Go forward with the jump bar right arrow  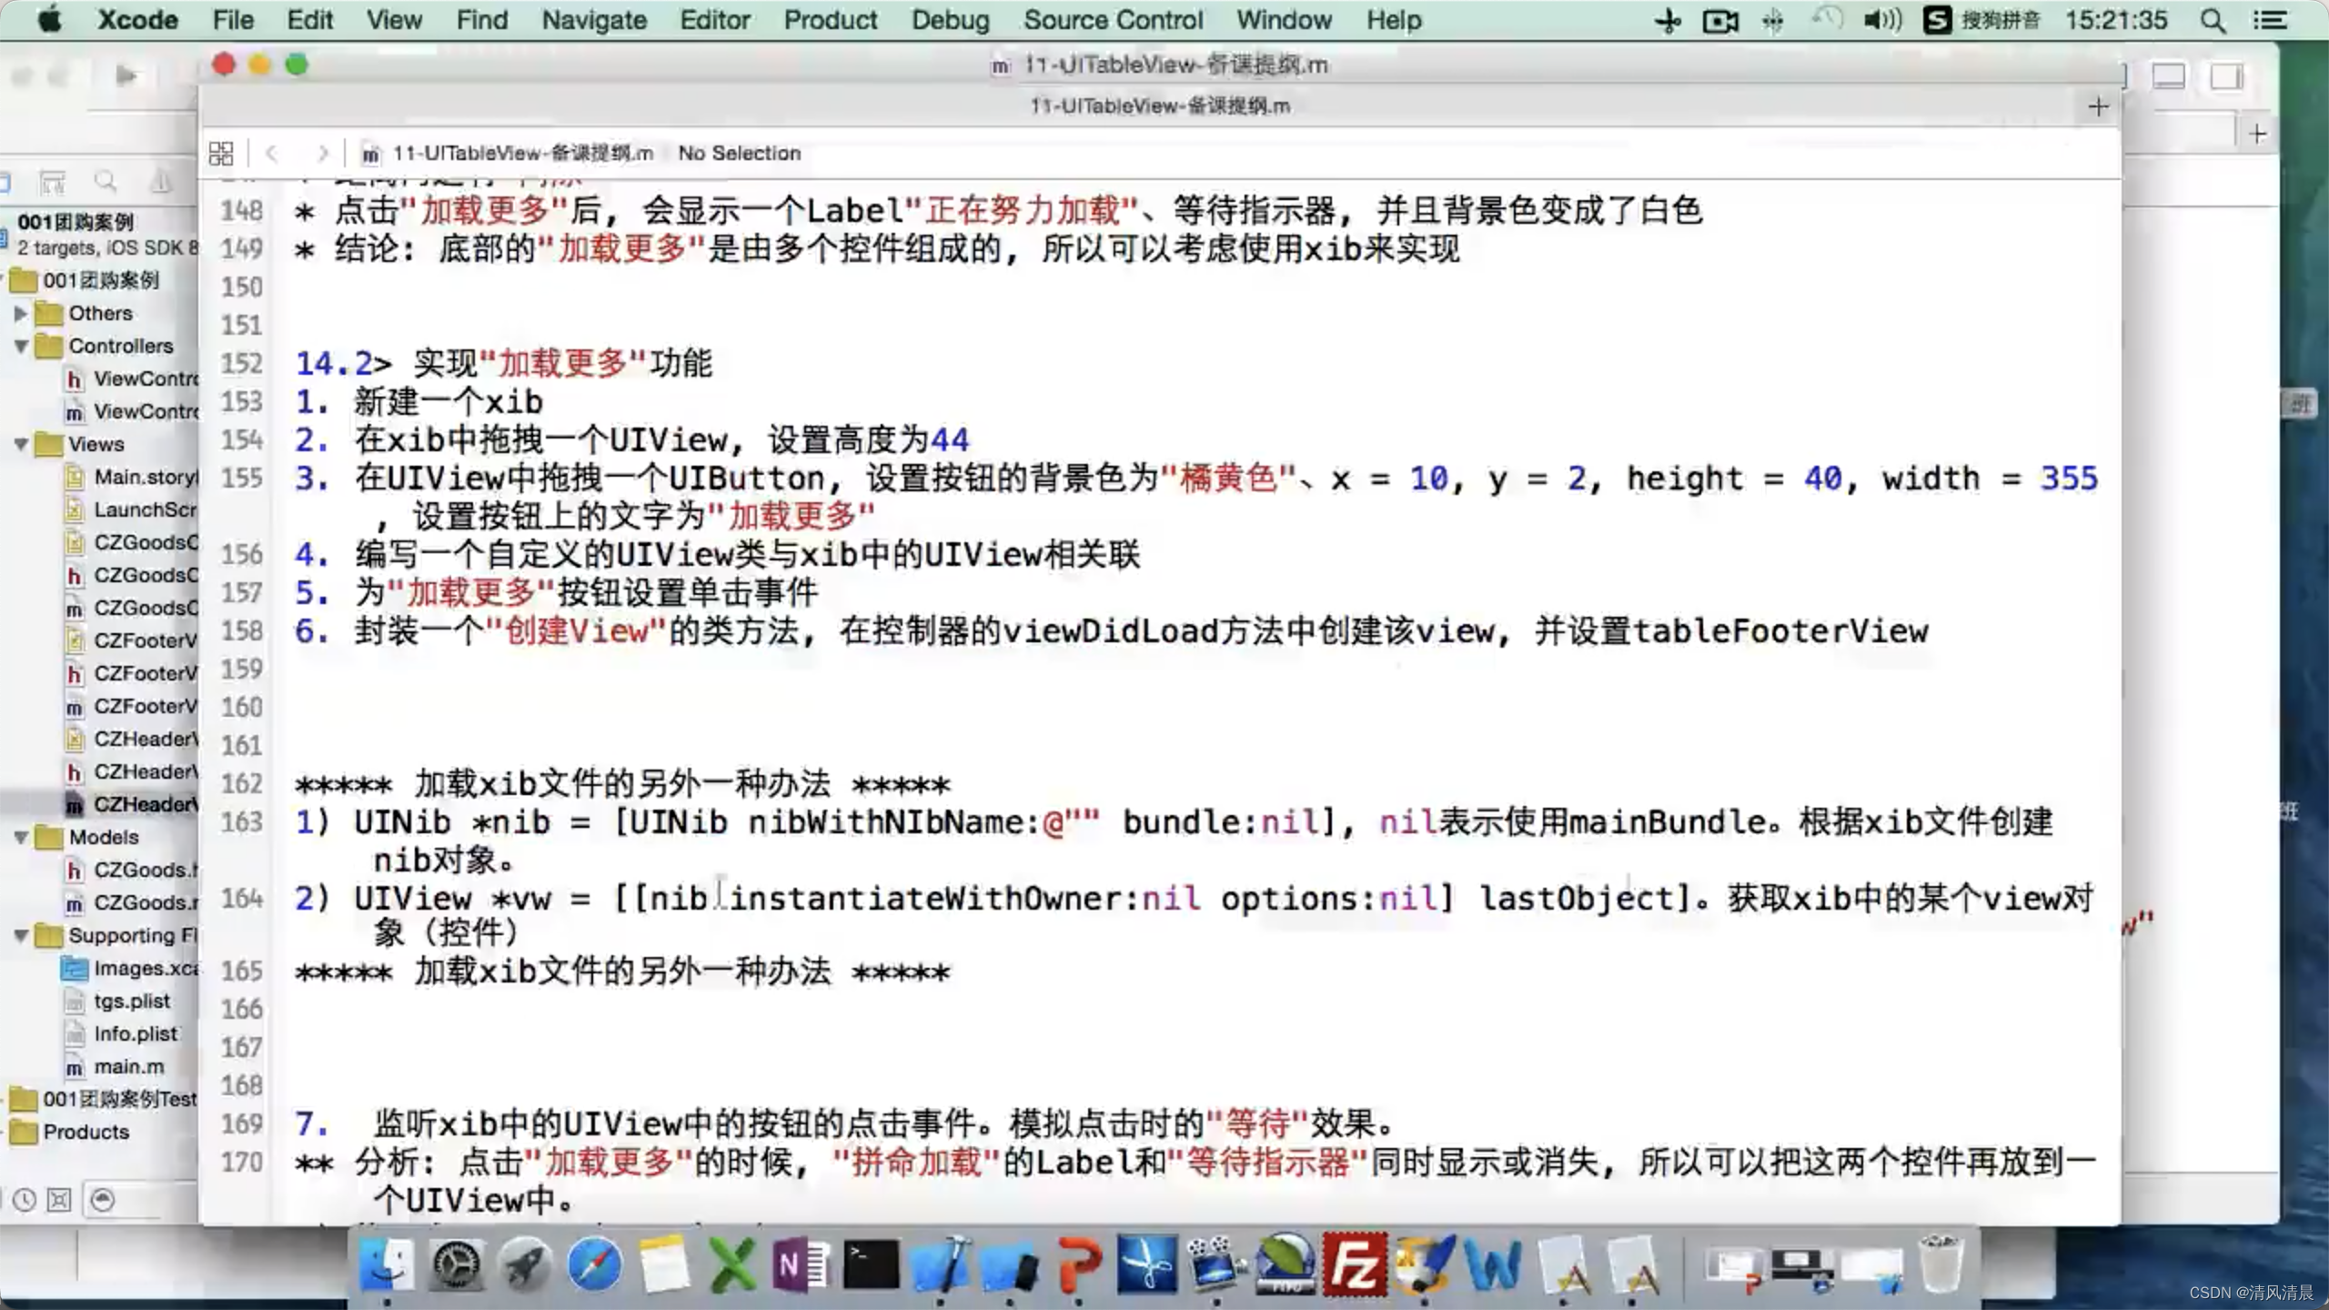tap(322, 153)
